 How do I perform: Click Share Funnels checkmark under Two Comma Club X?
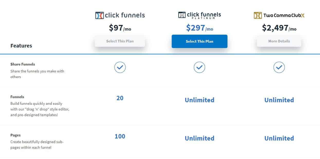pos(279,67)
